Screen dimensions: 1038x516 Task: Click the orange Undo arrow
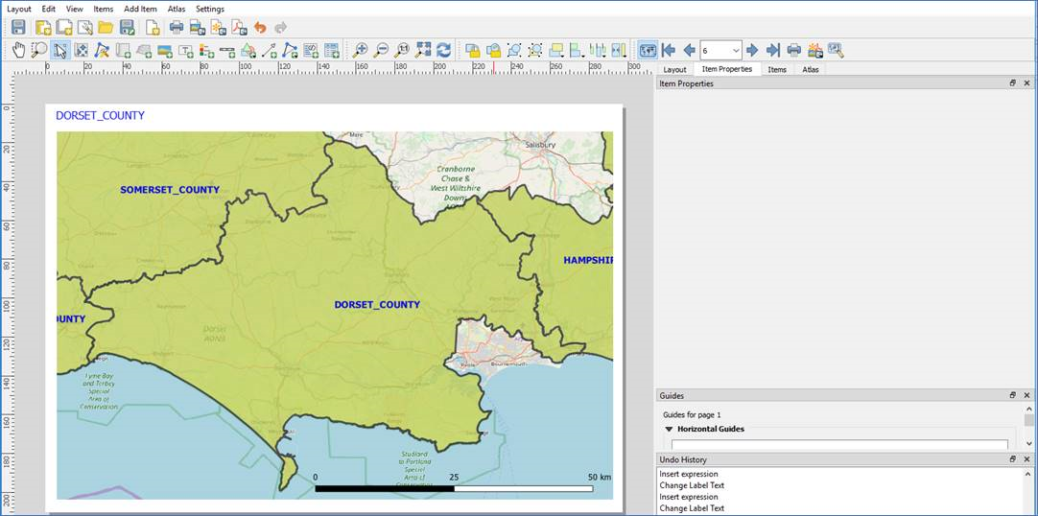[260, 27]
